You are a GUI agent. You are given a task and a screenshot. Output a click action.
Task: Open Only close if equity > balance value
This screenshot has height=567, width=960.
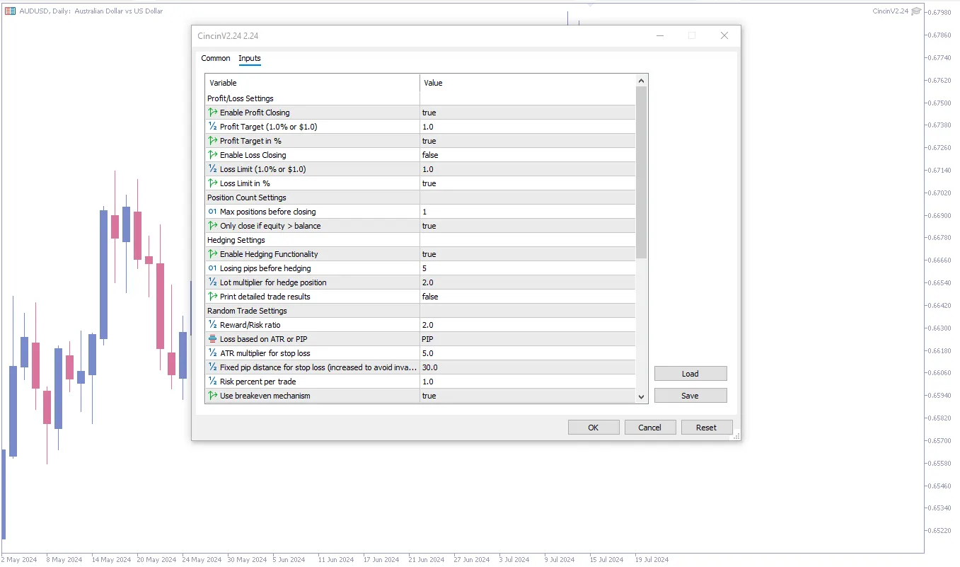(527, 226)
